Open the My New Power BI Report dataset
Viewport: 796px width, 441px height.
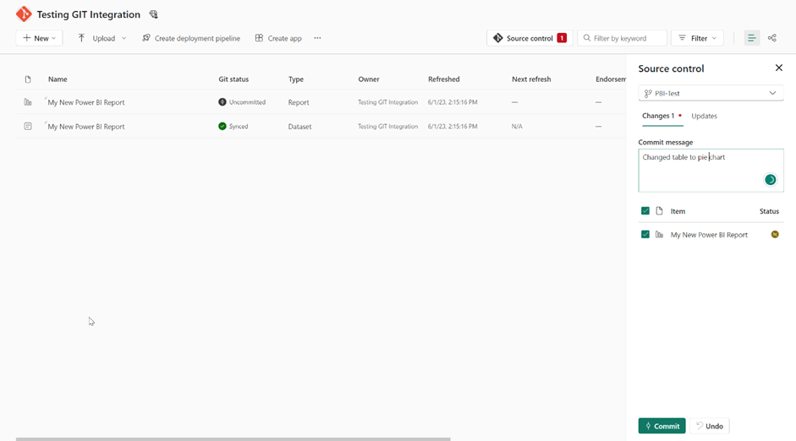[85, 127]
